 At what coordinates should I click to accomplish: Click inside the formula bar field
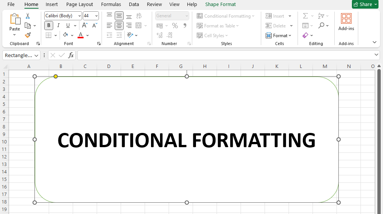point(225,56)
